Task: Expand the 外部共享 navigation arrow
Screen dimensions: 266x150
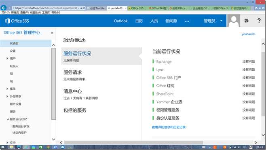Action: tap(7, 96)
